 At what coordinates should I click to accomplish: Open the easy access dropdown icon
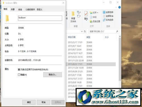(79, 16)
